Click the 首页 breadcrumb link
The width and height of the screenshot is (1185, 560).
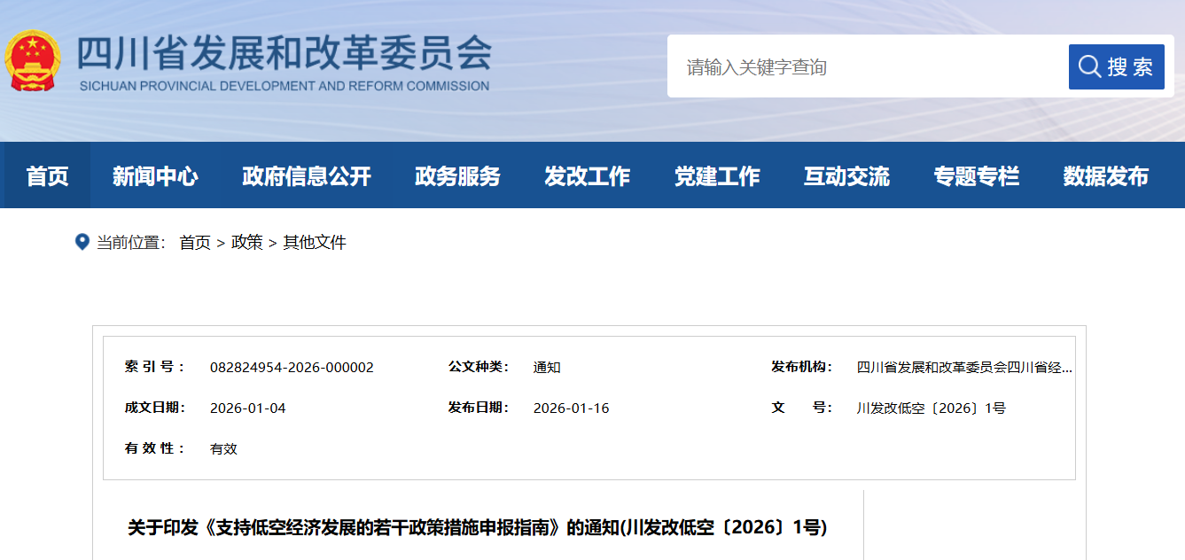coord(195,243)
